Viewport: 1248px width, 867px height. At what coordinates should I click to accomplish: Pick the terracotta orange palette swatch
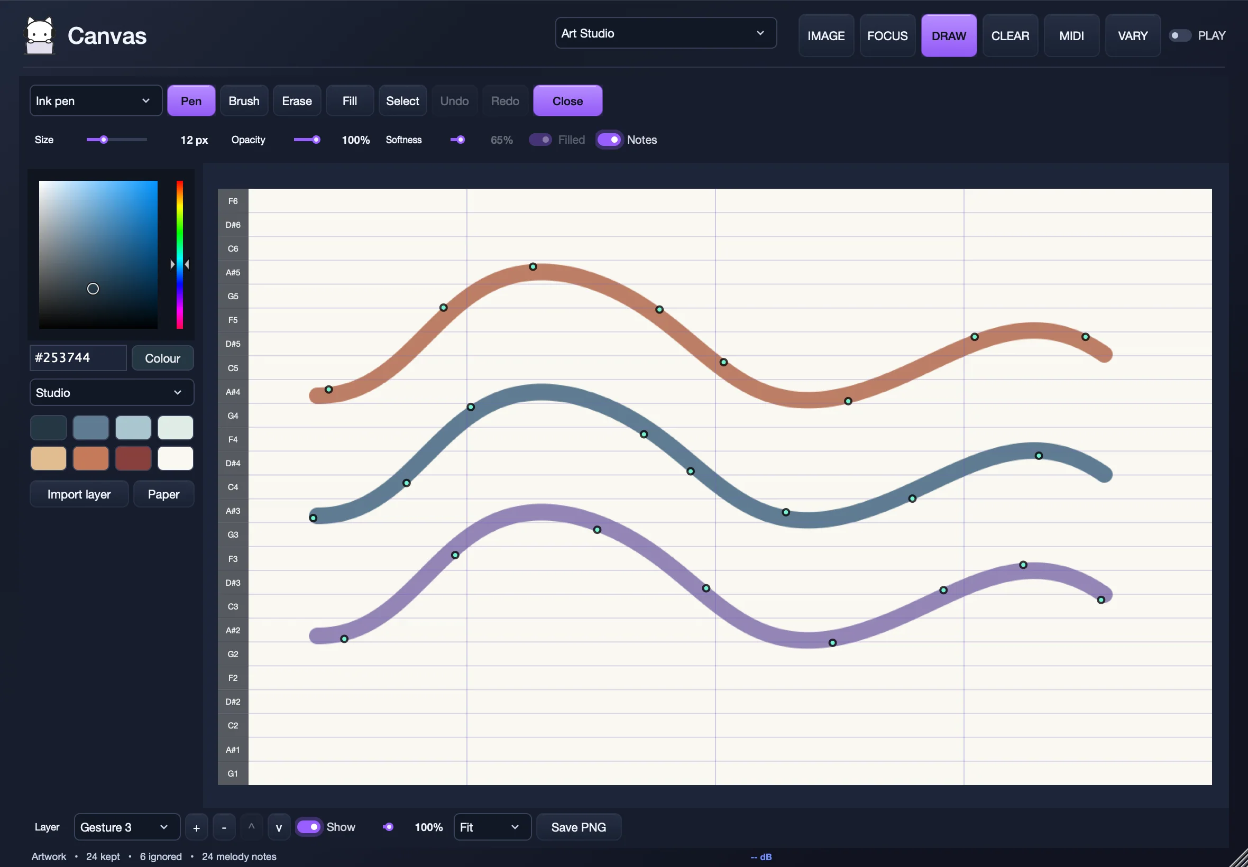pyautogui.click(x=91, y=458)
